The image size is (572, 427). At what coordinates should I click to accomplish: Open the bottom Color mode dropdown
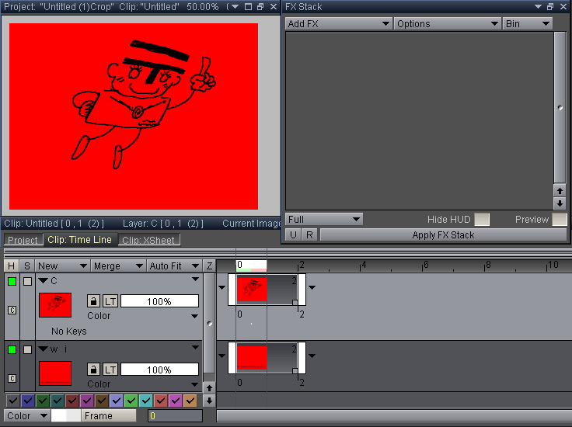click(x=26, y=415)
